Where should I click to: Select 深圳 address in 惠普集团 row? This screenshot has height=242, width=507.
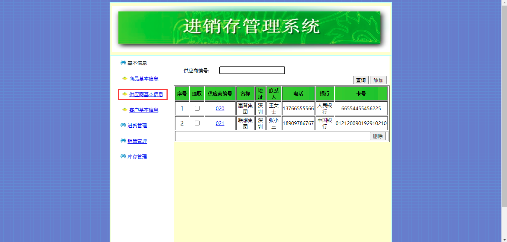(260, 108)
